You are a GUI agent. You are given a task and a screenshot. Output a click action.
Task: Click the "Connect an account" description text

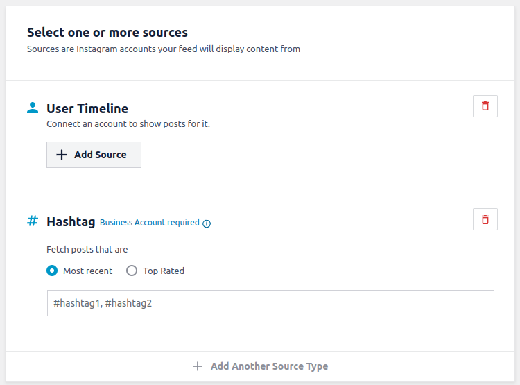pos(128,124)
